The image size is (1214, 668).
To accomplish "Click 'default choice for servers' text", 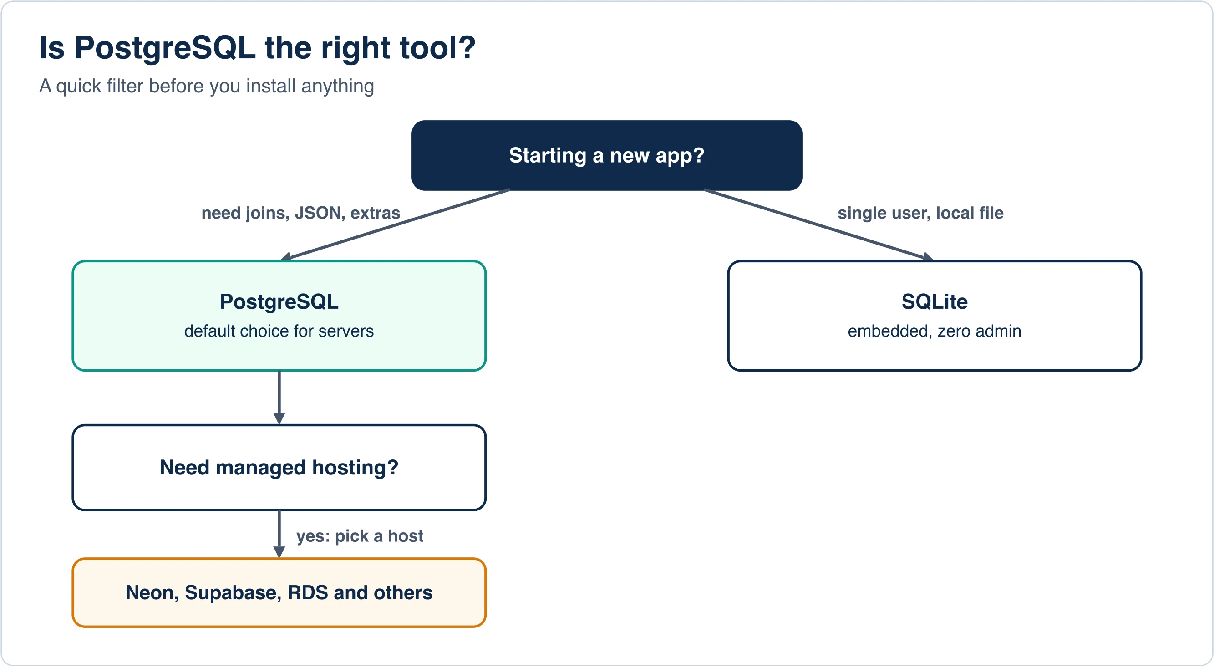I will pos(279,331).
